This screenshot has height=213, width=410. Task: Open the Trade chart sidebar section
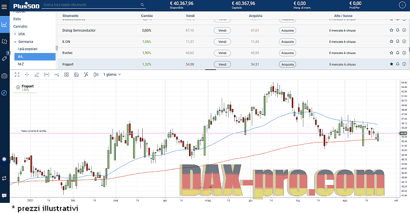click(x=4, y=24)
